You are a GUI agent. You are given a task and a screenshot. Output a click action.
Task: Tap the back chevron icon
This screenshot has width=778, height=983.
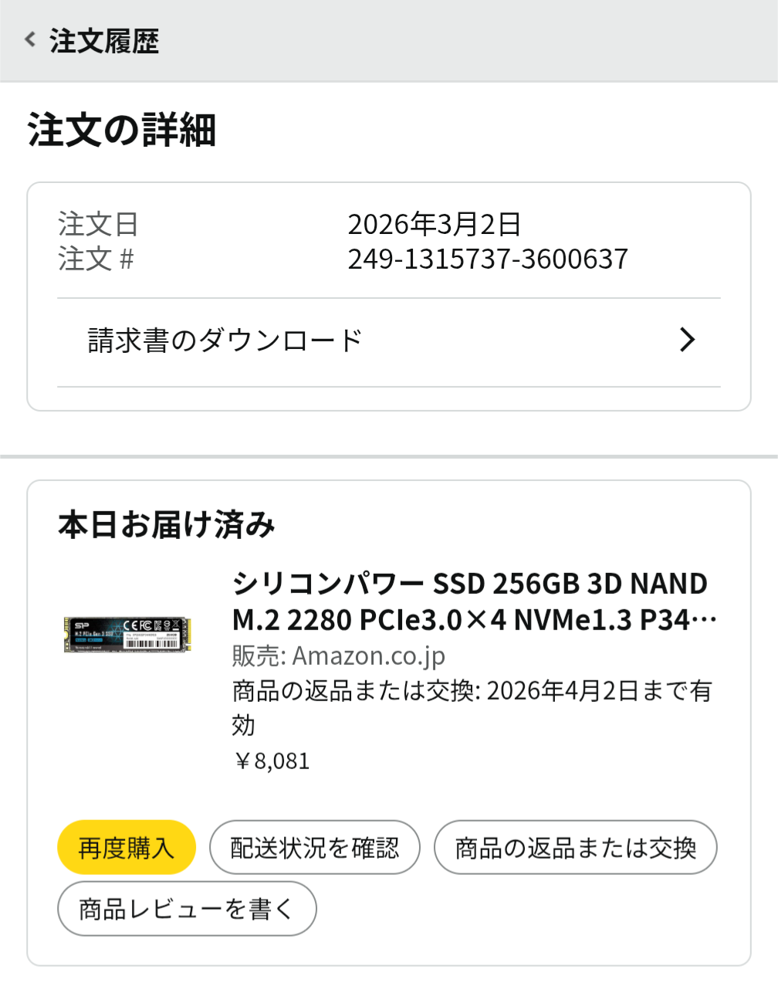click(30, 39)
